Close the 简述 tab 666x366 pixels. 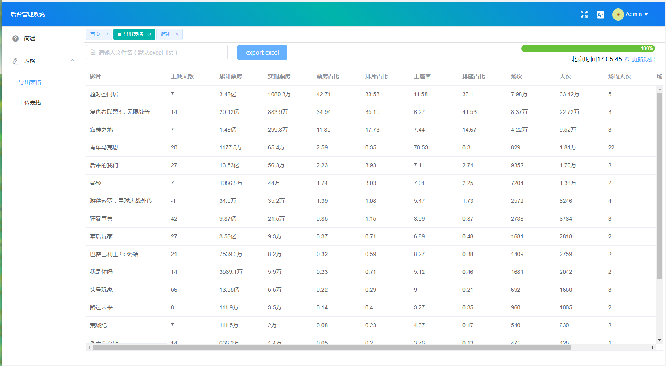pyautogui.click(x=177, y=34)
